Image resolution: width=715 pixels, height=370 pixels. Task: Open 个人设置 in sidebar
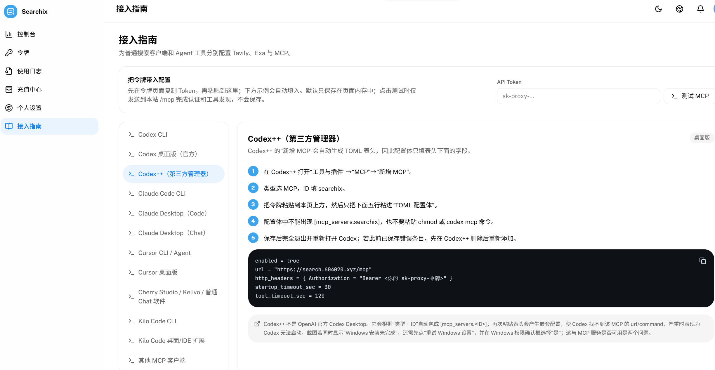point(50,108)
